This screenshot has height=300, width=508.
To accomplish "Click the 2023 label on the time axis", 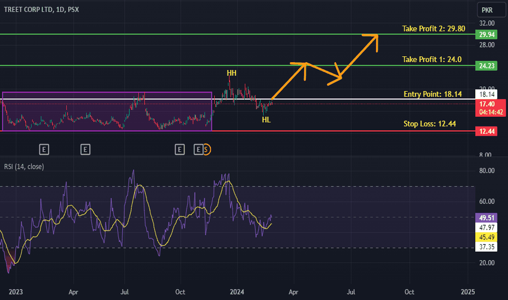I will point(16,292).
